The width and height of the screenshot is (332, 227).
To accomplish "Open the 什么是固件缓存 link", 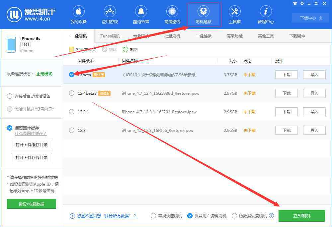I will tap(31, 134).
